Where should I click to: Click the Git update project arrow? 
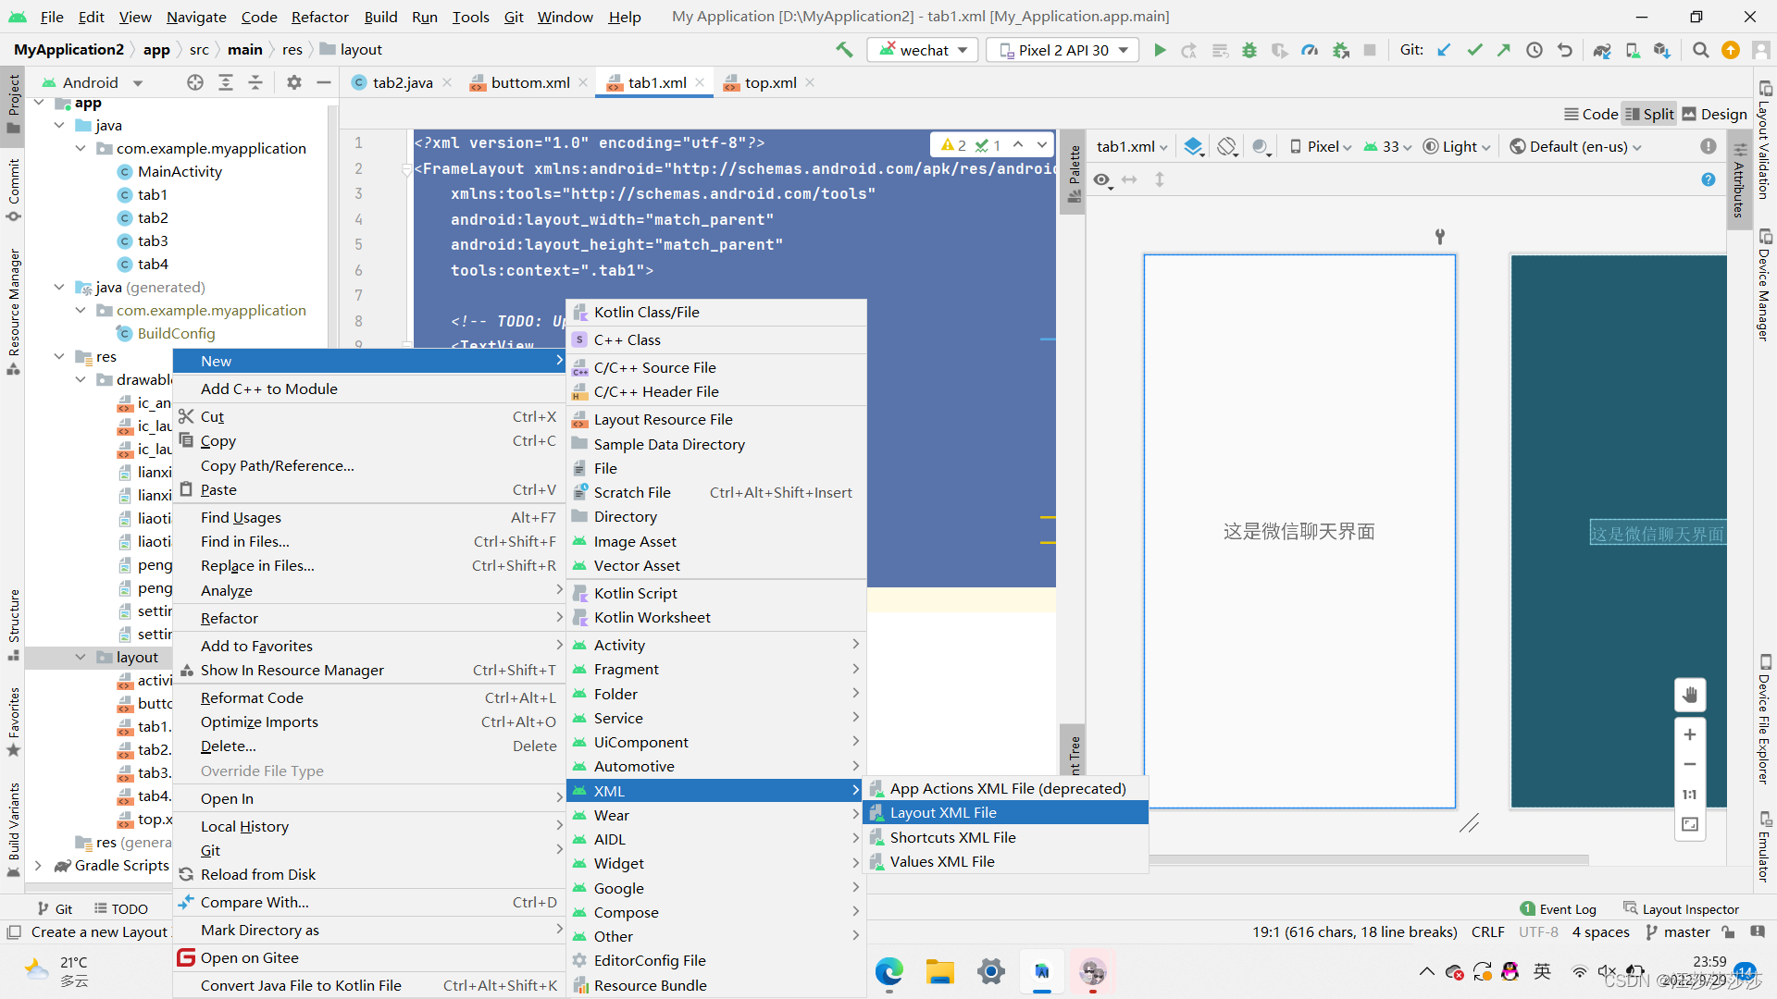pyautogui.click(x=1444, y=50)
